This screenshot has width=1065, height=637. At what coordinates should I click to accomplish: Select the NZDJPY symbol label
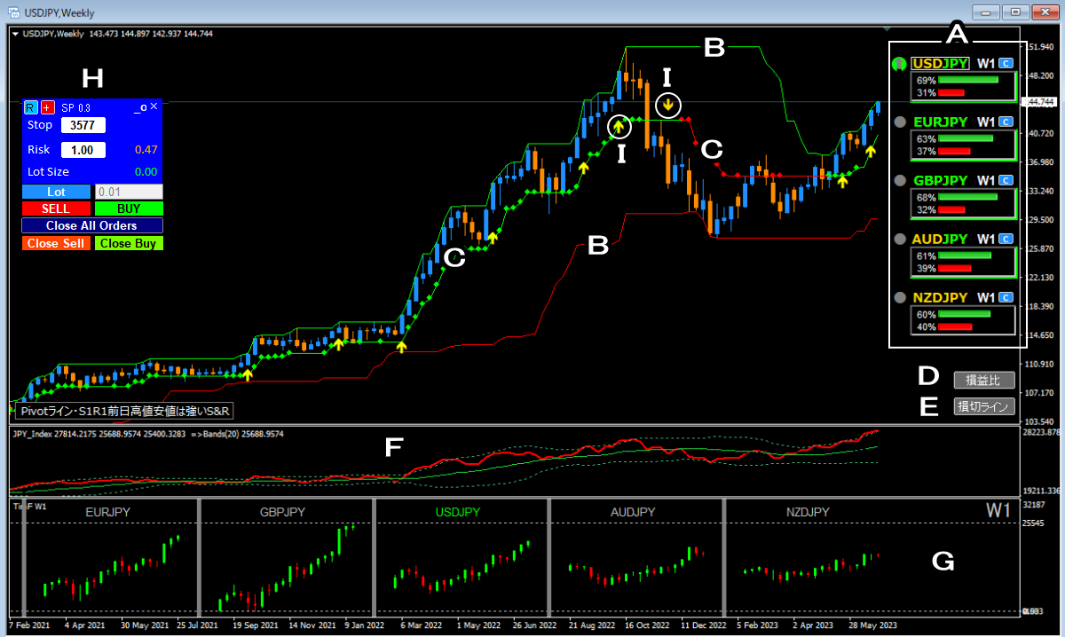[x=941, y=297]
